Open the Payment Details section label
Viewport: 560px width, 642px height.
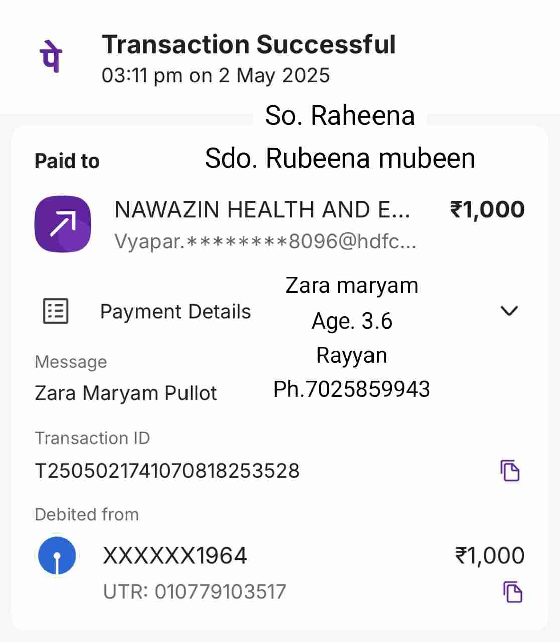[175, 312]
